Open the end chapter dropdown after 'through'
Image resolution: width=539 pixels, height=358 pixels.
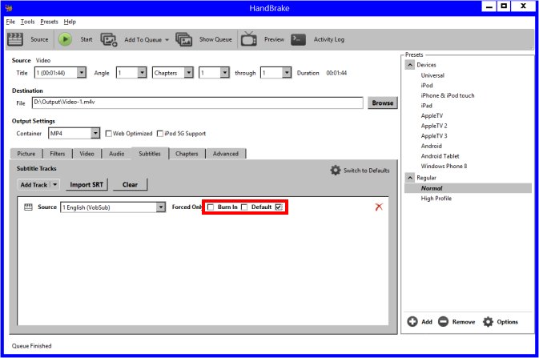[x=287, y=73]
